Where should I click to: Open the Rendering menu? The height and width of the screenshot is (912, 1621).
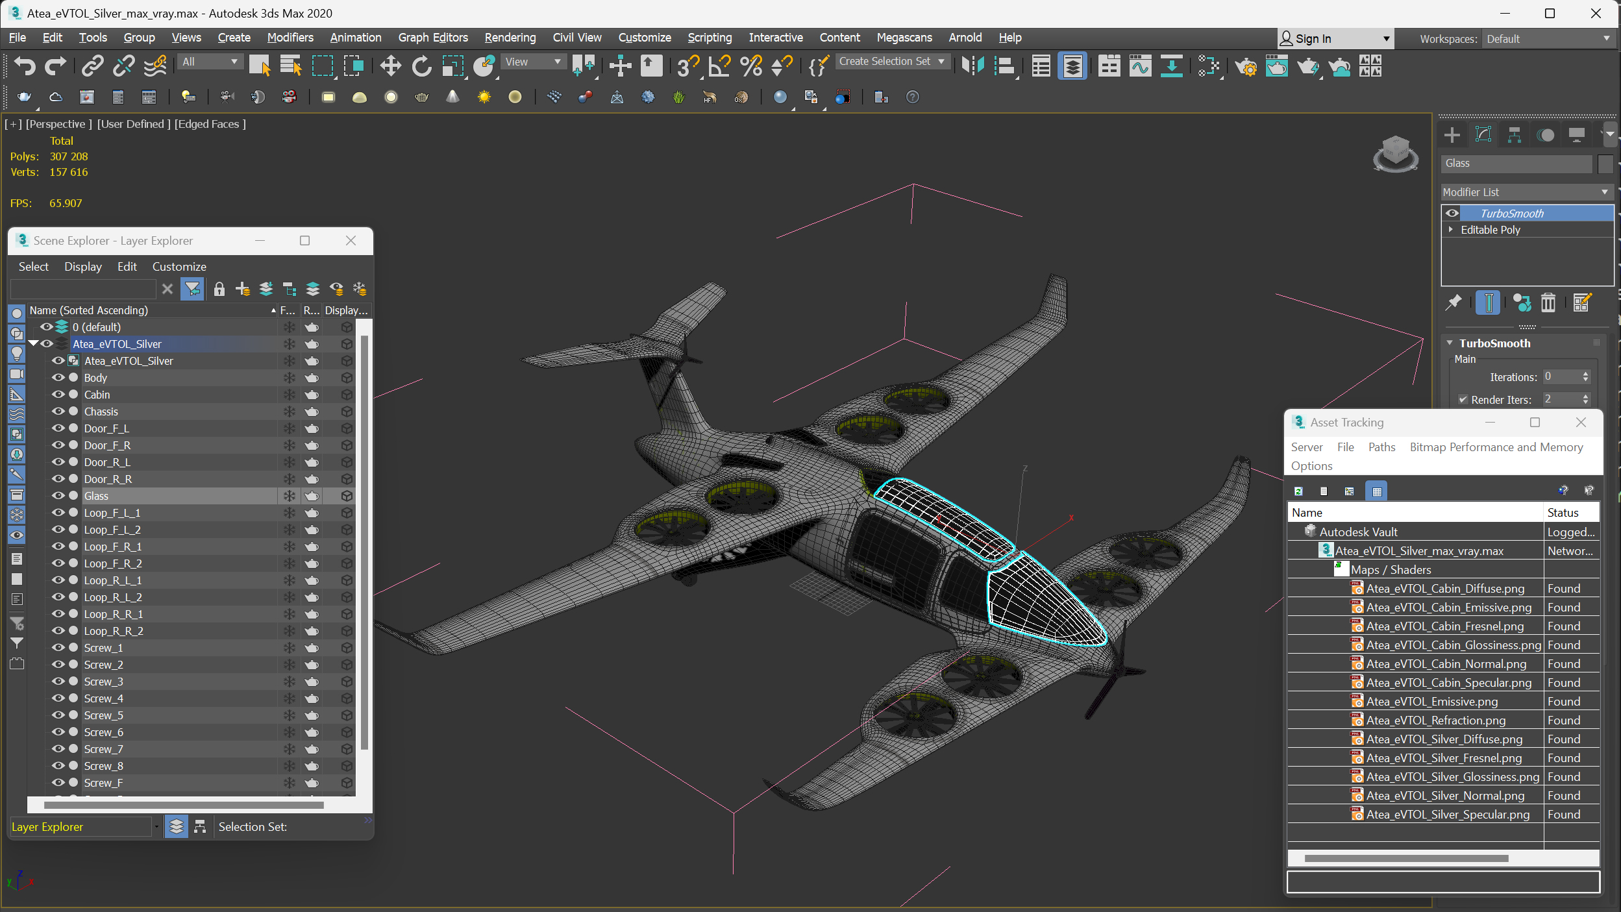(x=510, y=38)
